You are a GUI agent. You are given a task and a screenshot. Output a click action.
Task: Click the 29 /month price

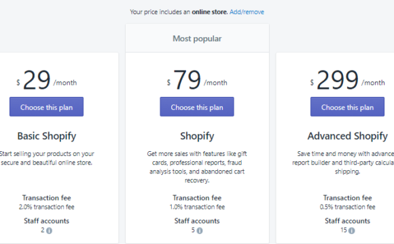pyautogui.click(x=46, y=80)
